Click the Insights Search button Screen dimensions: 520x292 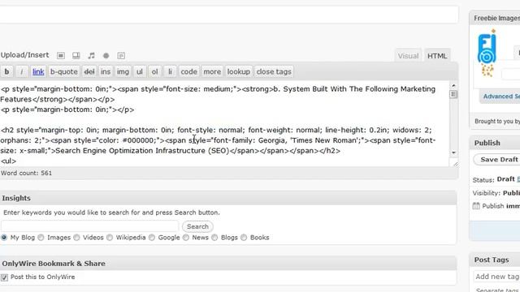(197, 226)
